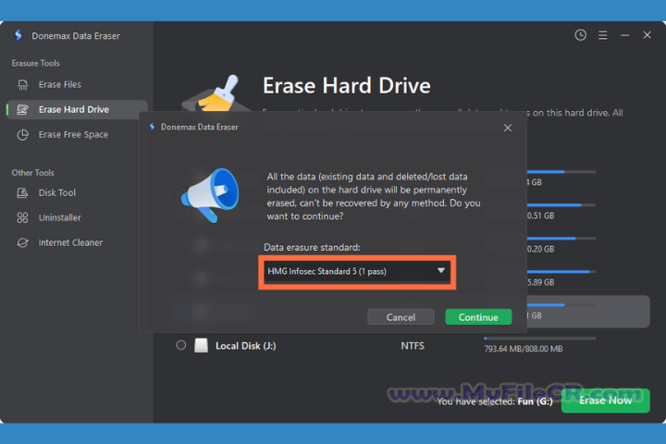Click the Donemax logo in the main title bar

[18, 35]
